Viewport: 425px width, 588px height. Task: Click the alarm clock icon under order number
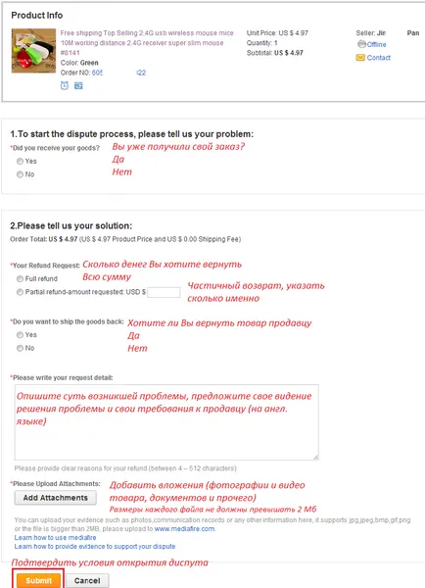click(x=65, y=85)
